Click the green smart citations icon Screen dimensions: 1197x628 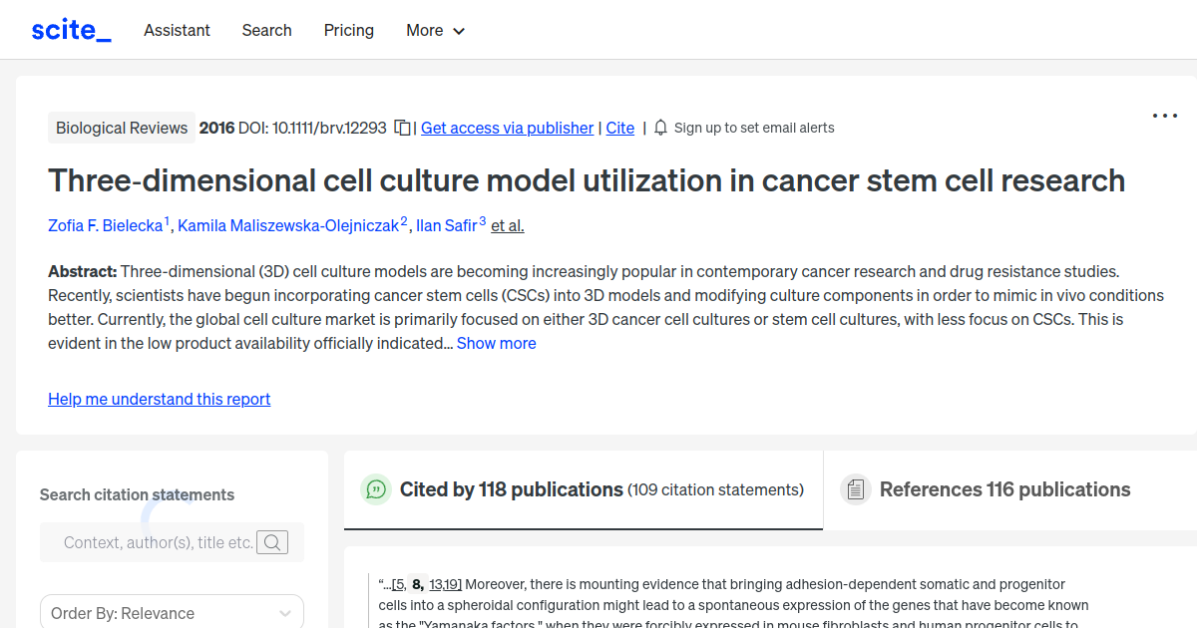(375, 489)
